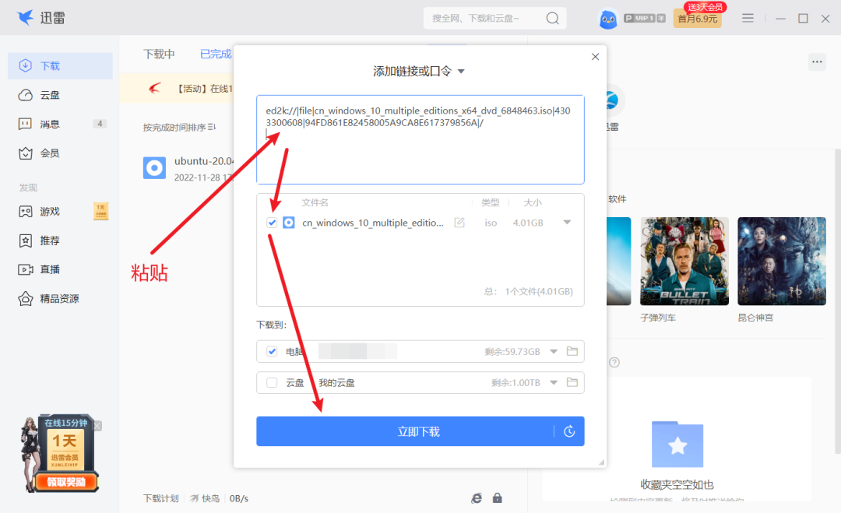Browse folder for 电脑 download path

point(572,352)
